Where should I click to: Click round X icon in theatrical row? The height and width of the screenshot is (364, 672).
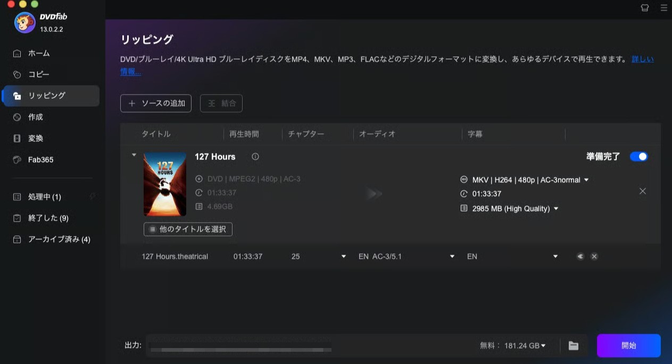[594, 256]
